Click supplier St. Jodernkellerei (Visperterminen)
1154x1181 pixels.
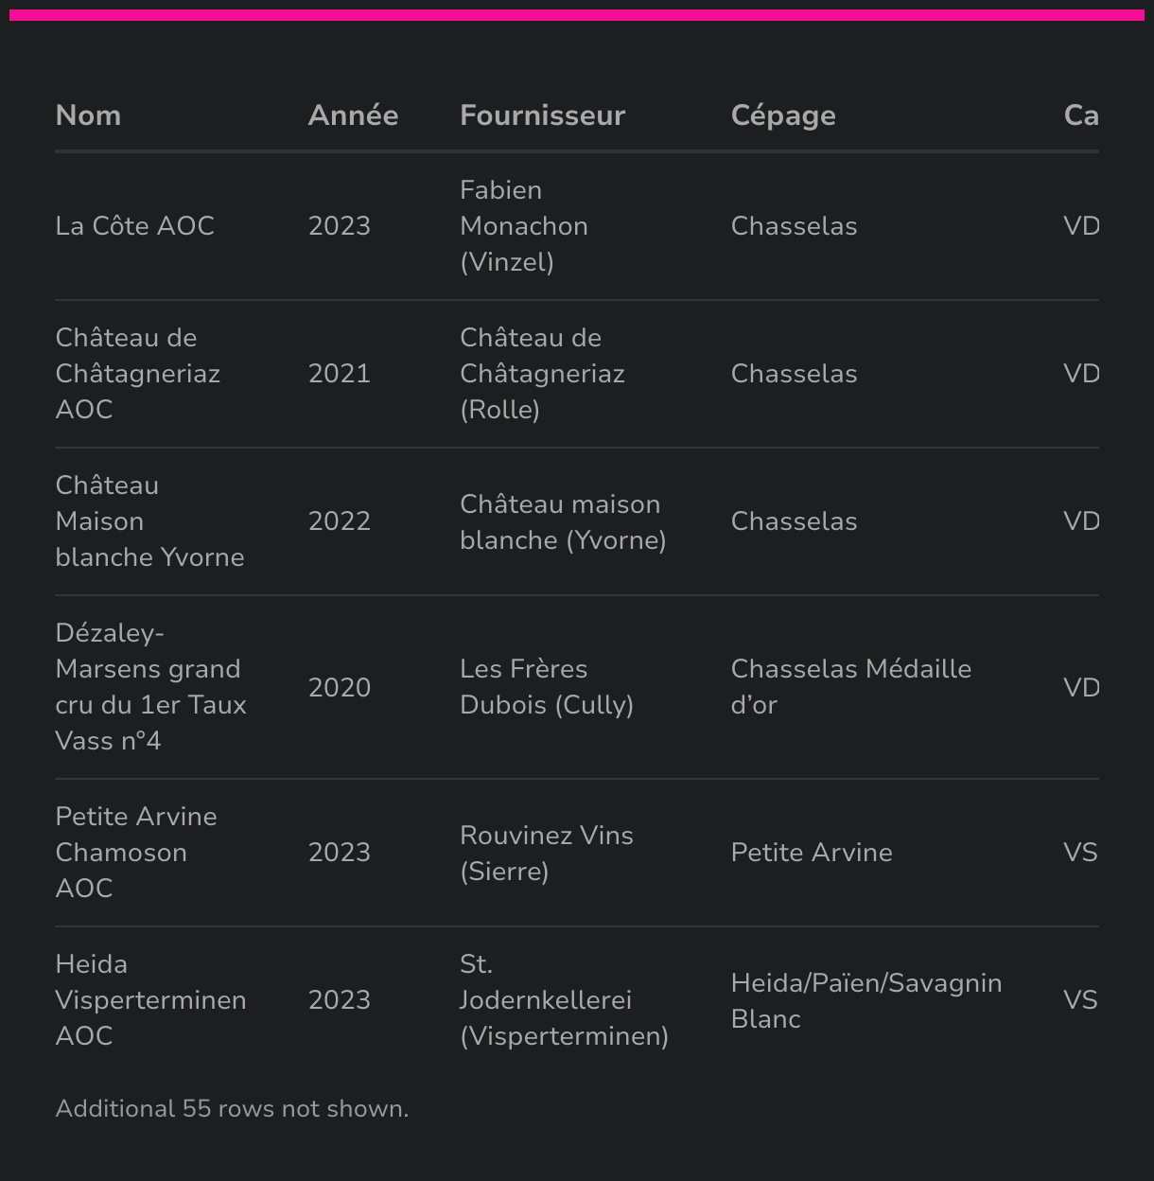(x=564, y=1000)
